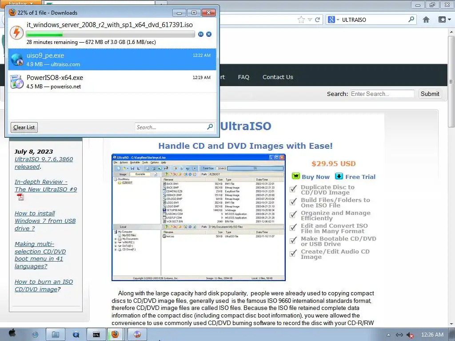Open the FAQ menu item
The image size is (455, 341).
[x=243, y=77]
